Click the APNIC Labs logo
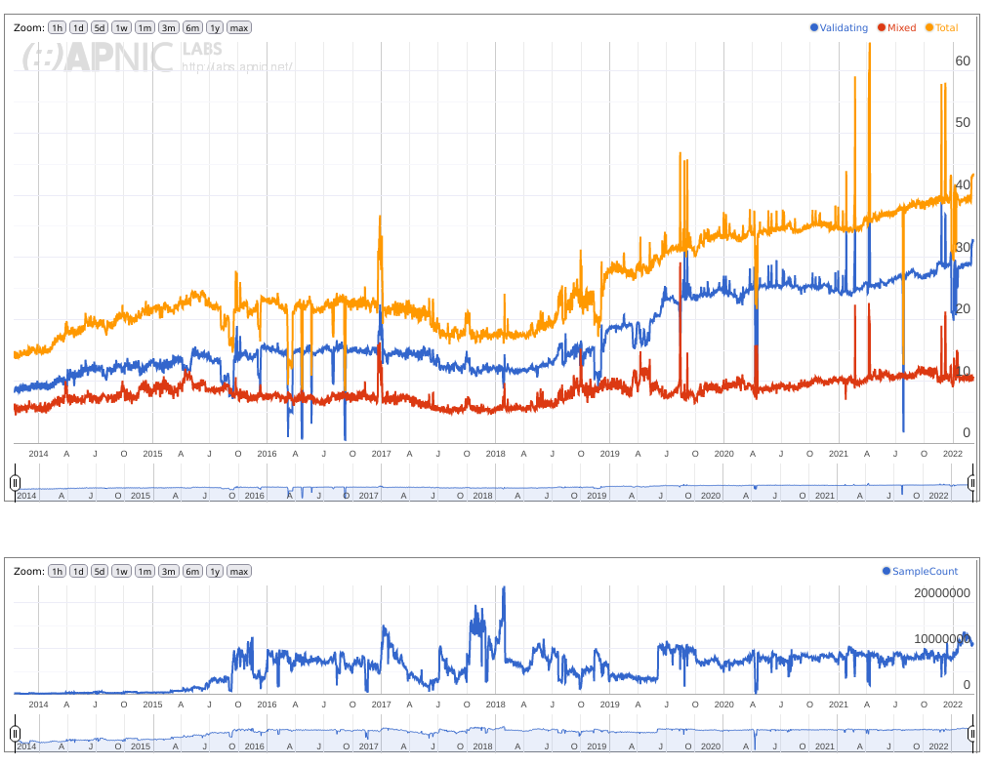The width and height of the screenshot is (990, 766). click(x=98, y=58)
